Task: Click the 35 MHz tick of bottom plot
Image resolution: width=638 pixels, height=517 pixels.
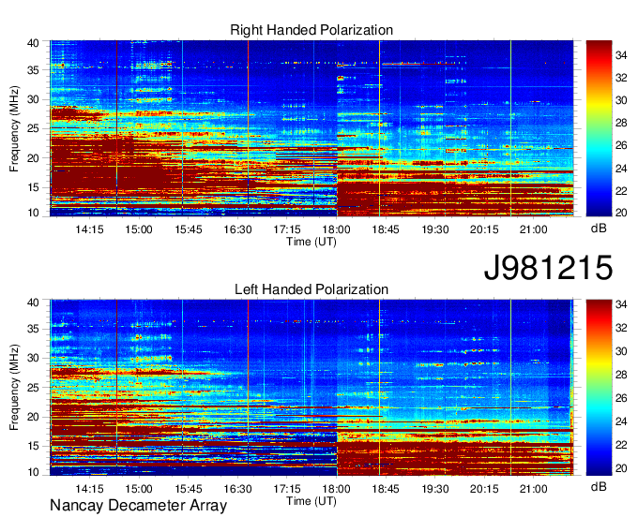Action: click(x=33, y=329)
